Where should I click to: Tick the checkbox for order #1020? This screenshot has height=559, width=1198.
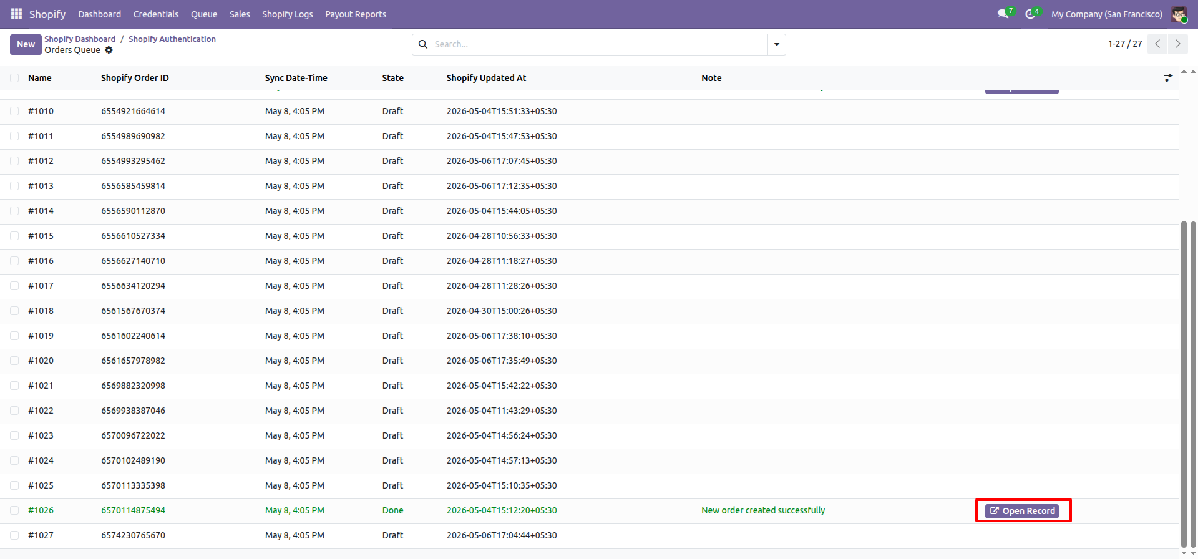(x=14, y=361)
